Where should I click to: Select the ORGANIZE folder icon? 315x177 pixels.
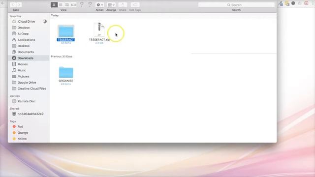pos(66,72)
